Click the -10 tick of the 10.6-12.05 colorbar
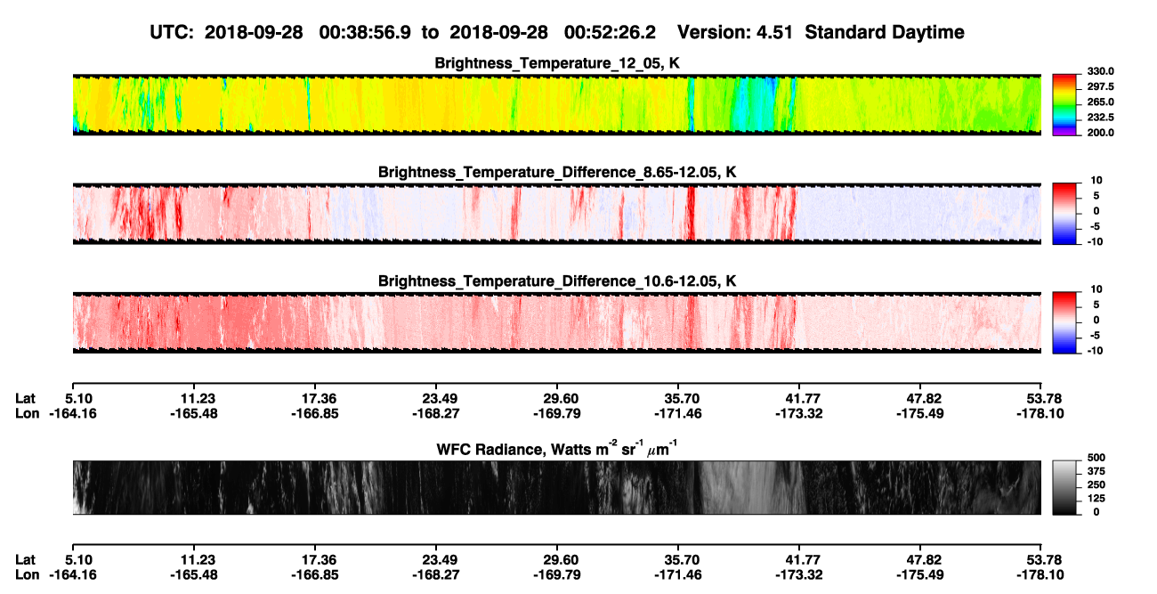Viewport: 1157px width, 594px height. coord(1096,350)
